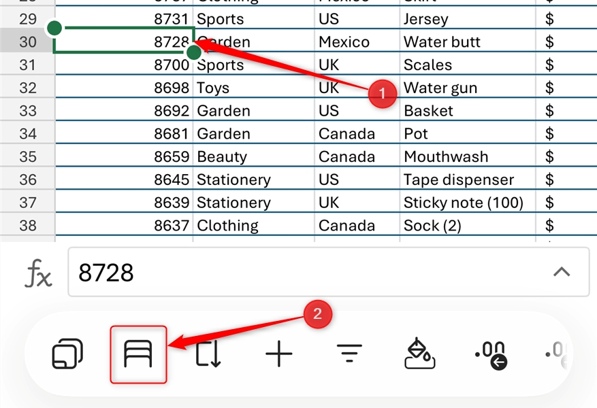Select Basket cell

tap(468, 110)
